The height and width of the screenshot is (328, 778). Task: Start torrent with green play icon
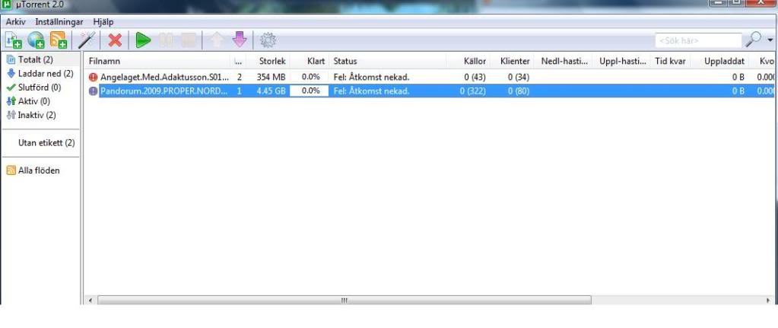pos(143,40)
